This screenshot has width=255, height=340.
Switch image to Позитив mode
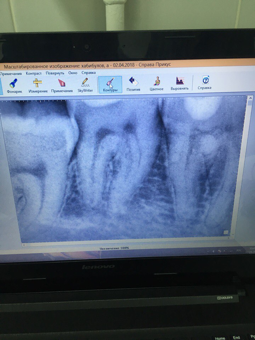click(x=133, y=84)
